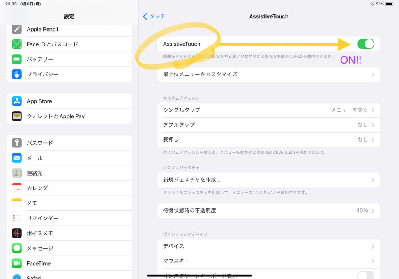Open FaceTime settings row
Screen dimensions: 399x279
69,263
